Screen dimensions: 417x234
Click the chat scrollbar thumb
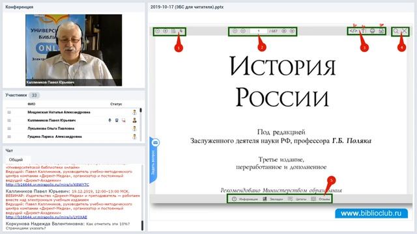pos(142,226)
